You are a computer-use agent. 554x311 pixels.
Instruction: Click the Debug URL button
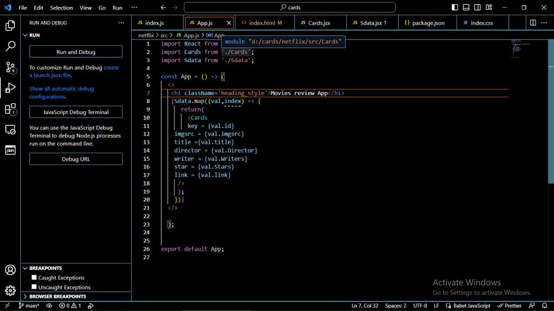click(76, 159)
